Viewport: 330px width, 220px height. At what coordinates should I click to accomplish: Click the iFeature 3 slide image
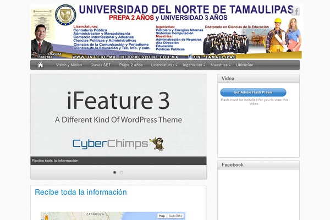118,115
